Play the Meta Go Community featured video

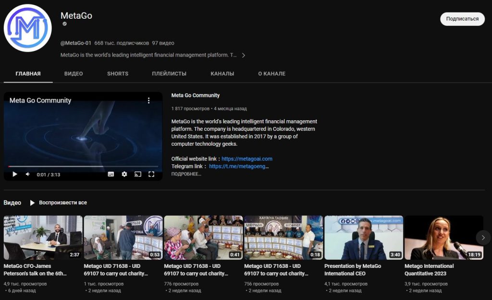[15, 174]
